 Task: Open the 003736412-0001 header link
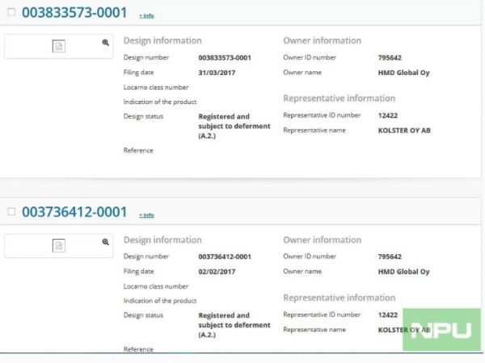click(x=74, y=212)
